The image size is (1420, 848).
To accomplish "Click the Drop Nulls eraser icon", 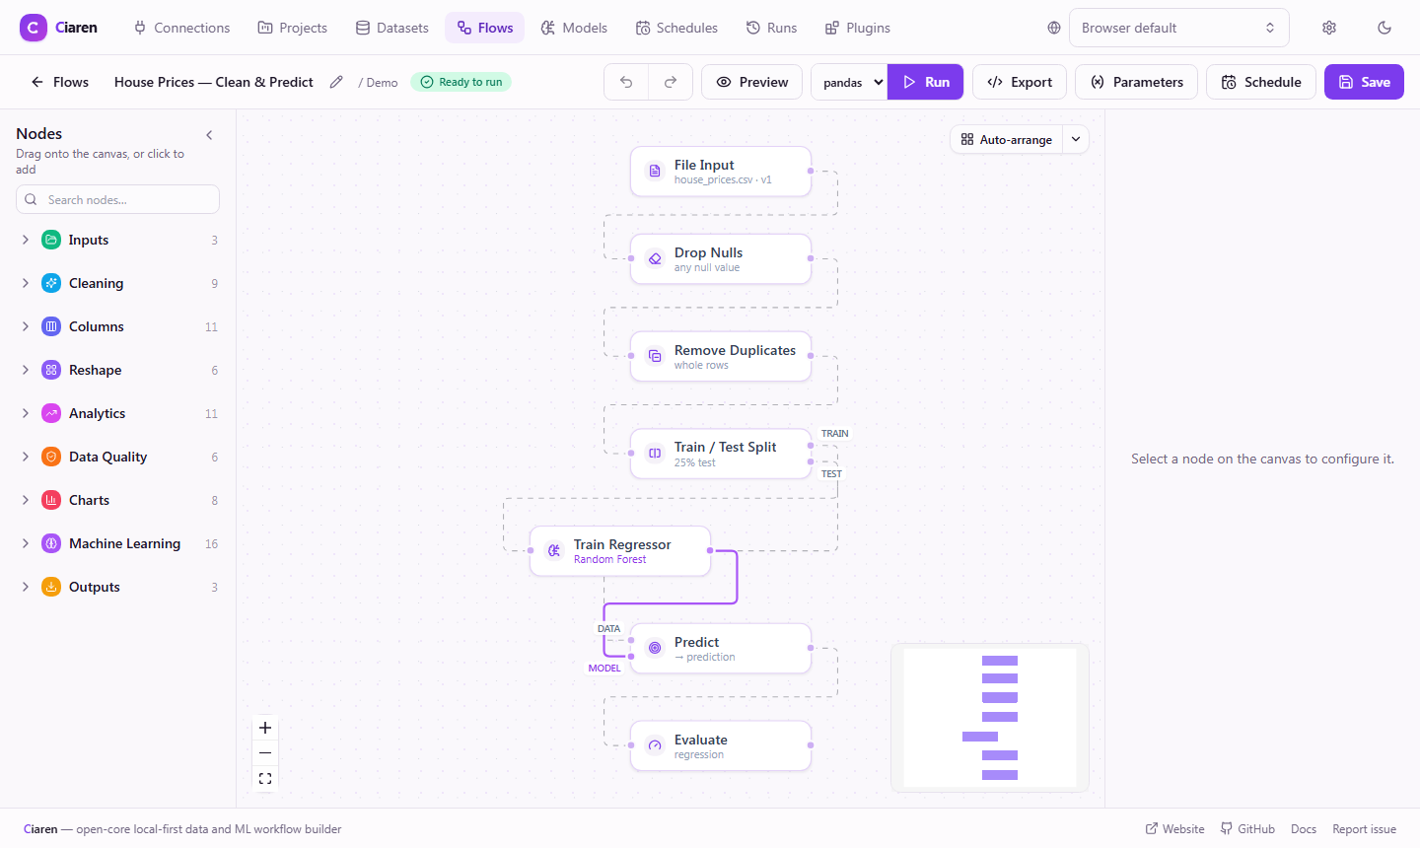I will pyautogui.click(x=655, y=259).
